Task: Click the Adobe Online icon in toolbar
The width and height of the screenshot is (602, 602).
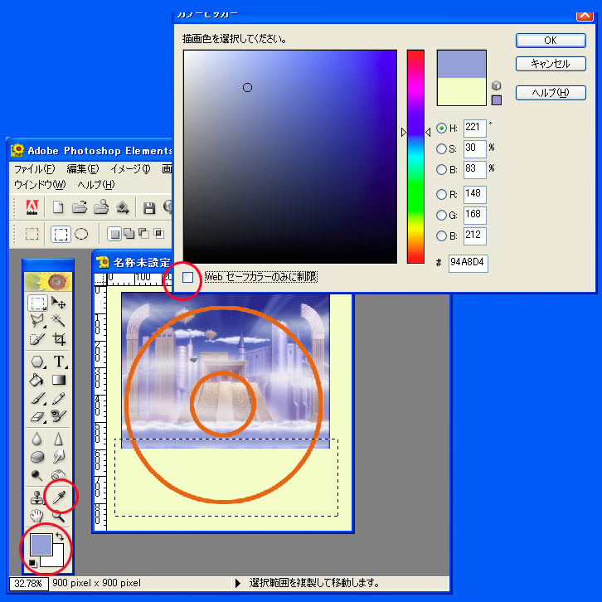Action: pos(32,207)
